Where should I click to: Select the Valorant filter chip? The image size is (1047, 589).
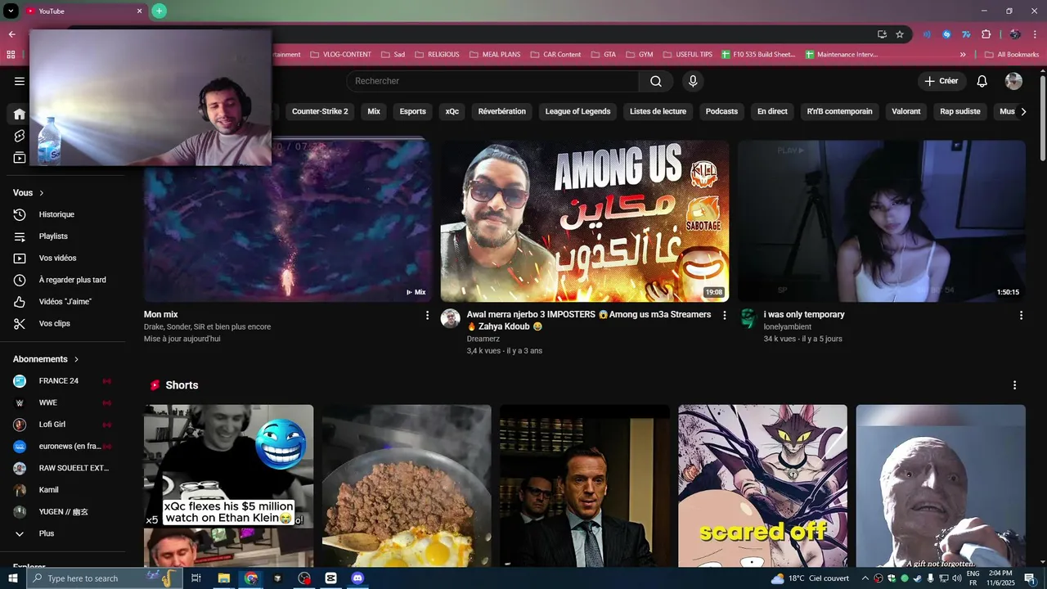point(906,111)
